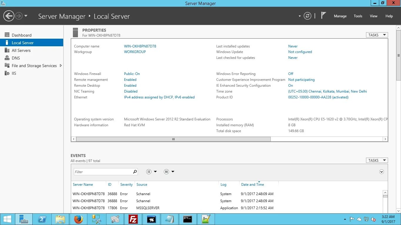This screenshot has width=401, height=225.
Task: Expand File and Storage Services arrow
Action: 61,66
